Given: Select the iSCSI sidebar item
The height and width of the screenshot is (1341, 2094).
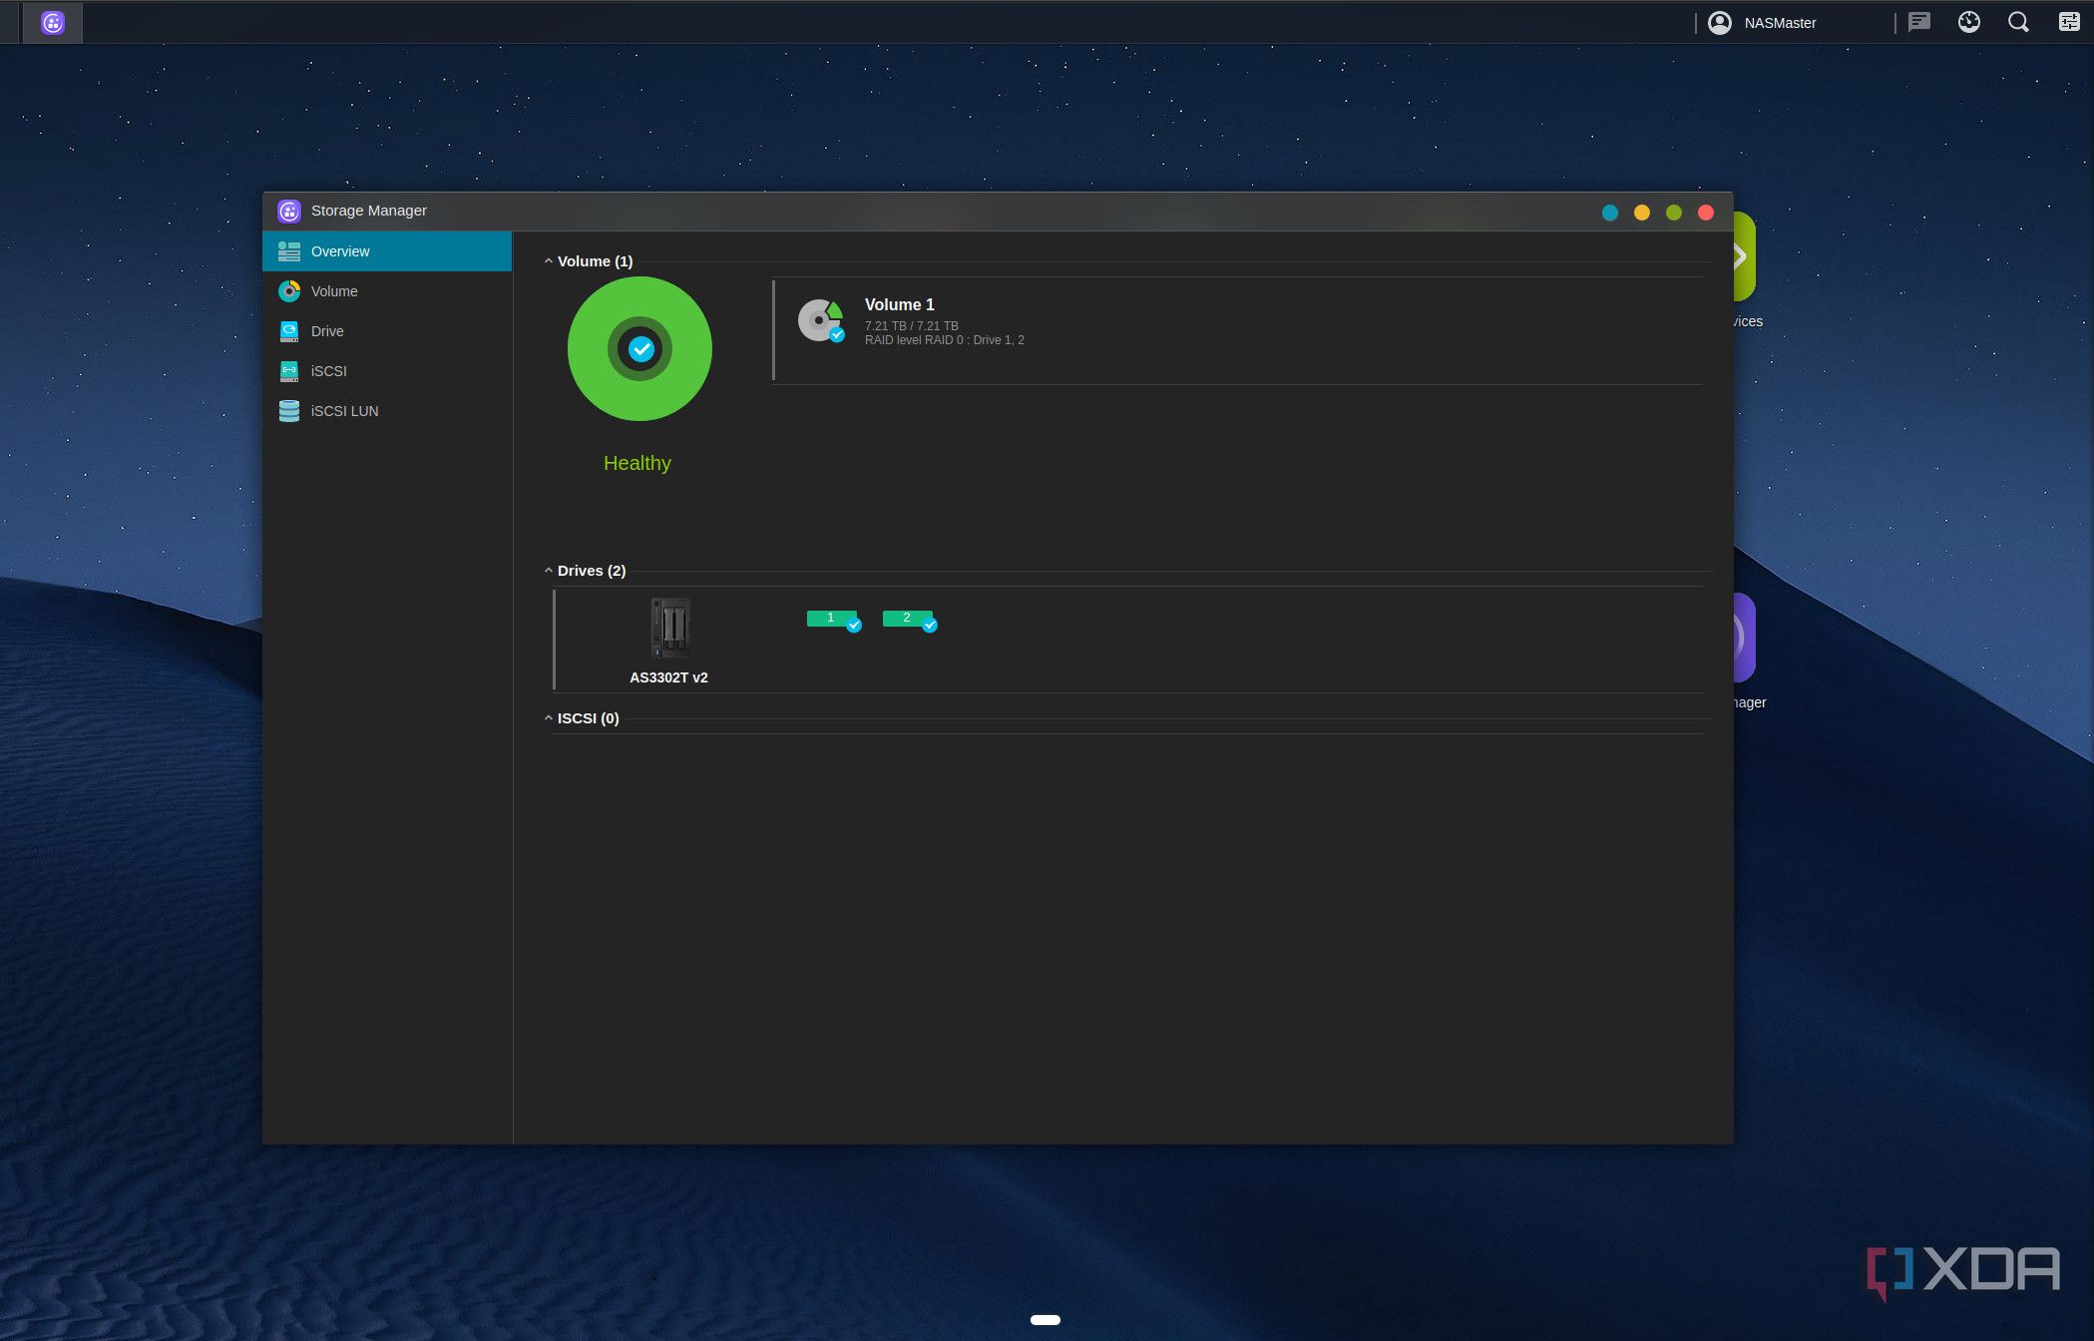Looking at the screenshot, I should [x=387, y=371].
